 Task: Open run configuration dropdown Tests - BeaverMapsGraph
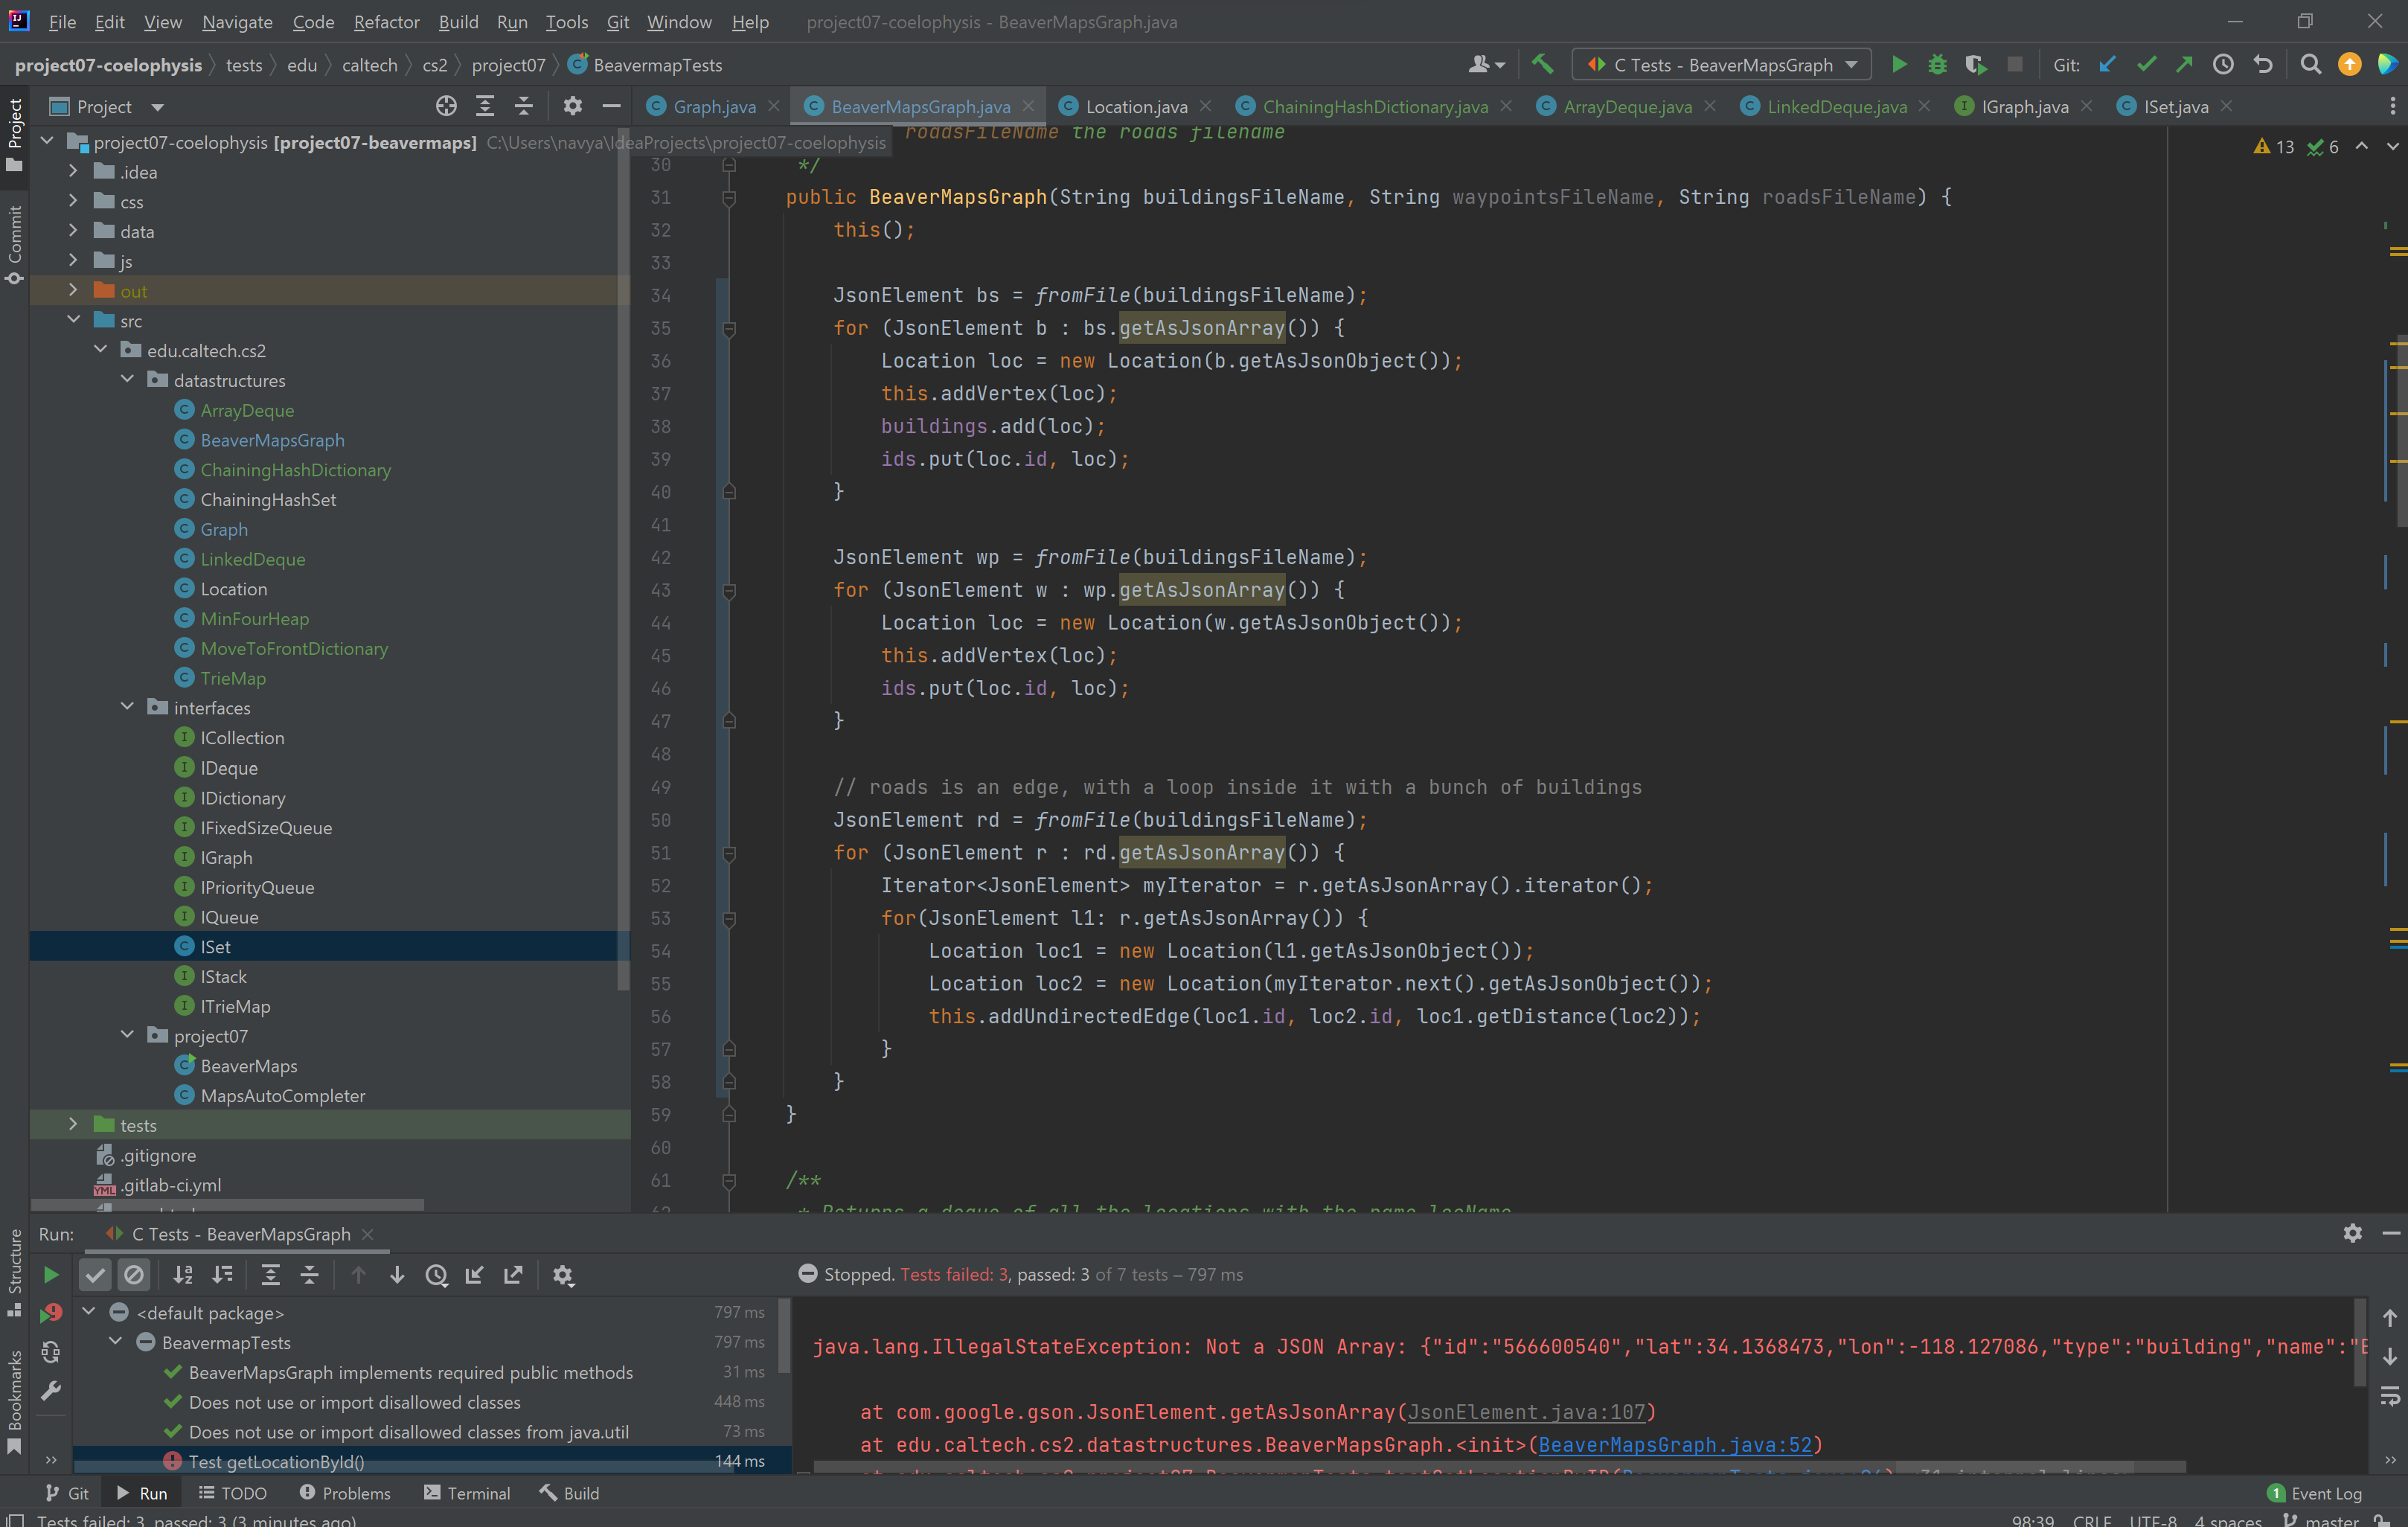(x=1722, y=65)
